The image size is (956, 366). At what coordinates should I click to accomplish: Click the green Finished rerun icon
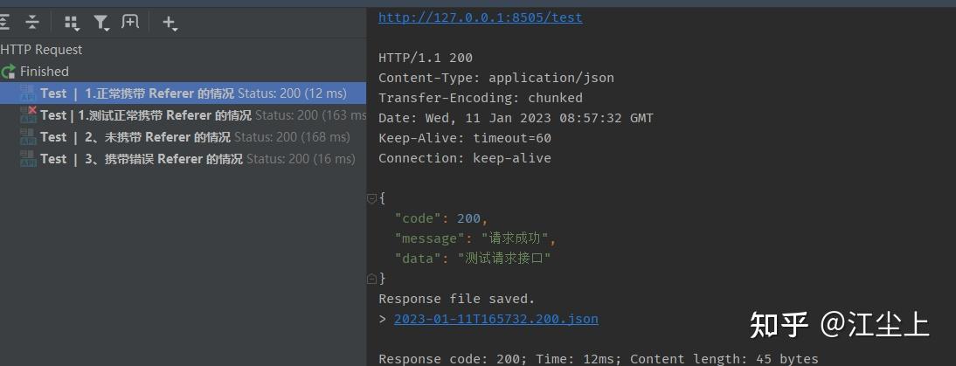[9, 72]
